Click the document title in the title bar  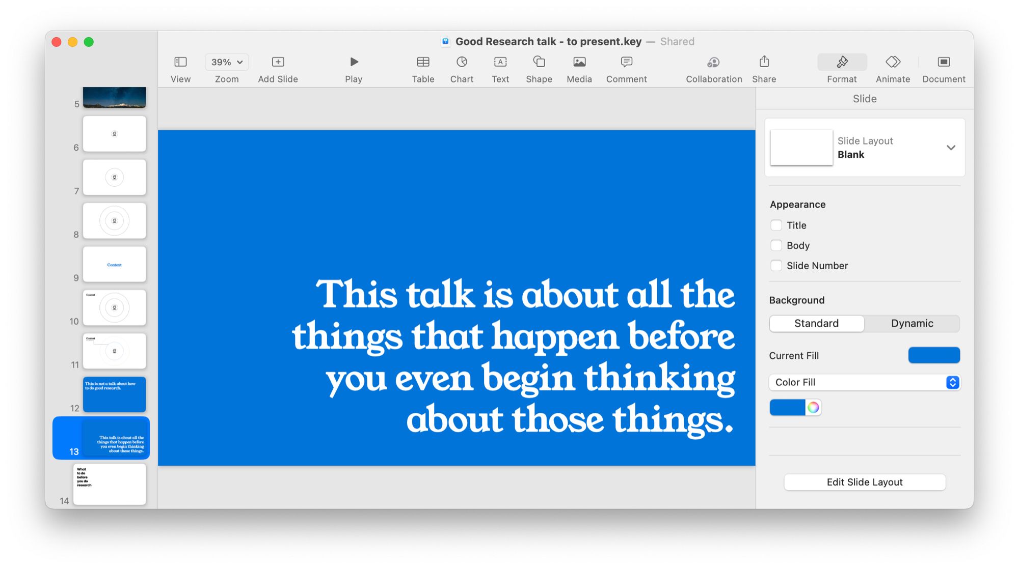(x=548, y=42)
